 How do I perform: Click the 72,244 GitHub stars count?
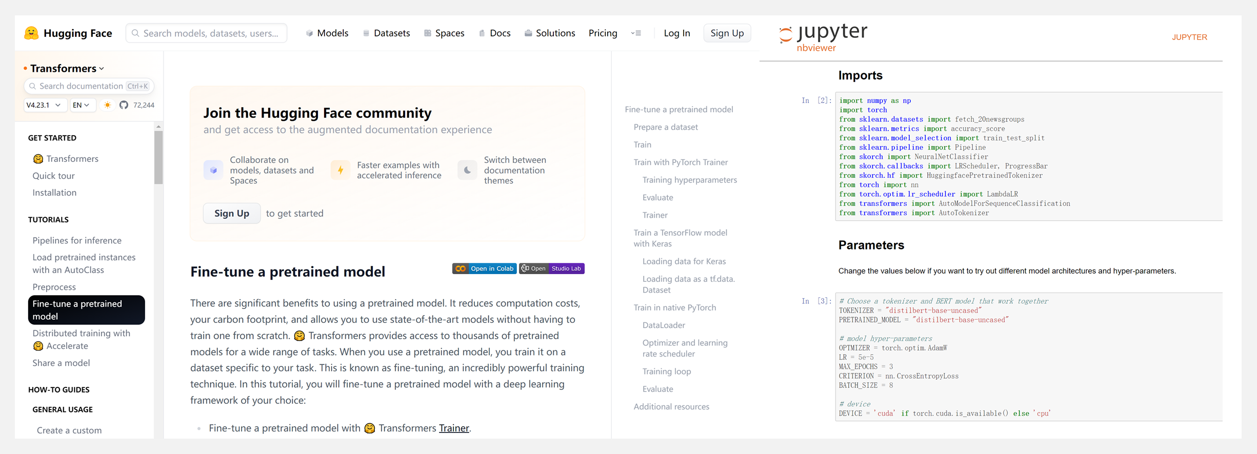click(x=144, y=105)
